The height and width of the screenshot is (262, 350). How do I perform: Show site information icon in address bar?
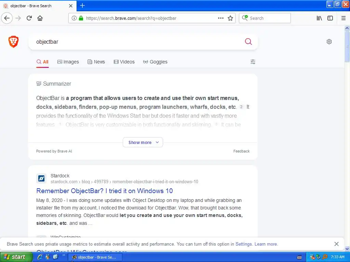(74, 18)
